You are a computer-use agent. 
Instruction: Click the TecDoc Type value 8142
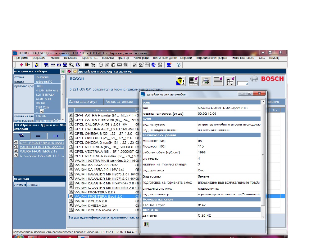tap(202, 205)
